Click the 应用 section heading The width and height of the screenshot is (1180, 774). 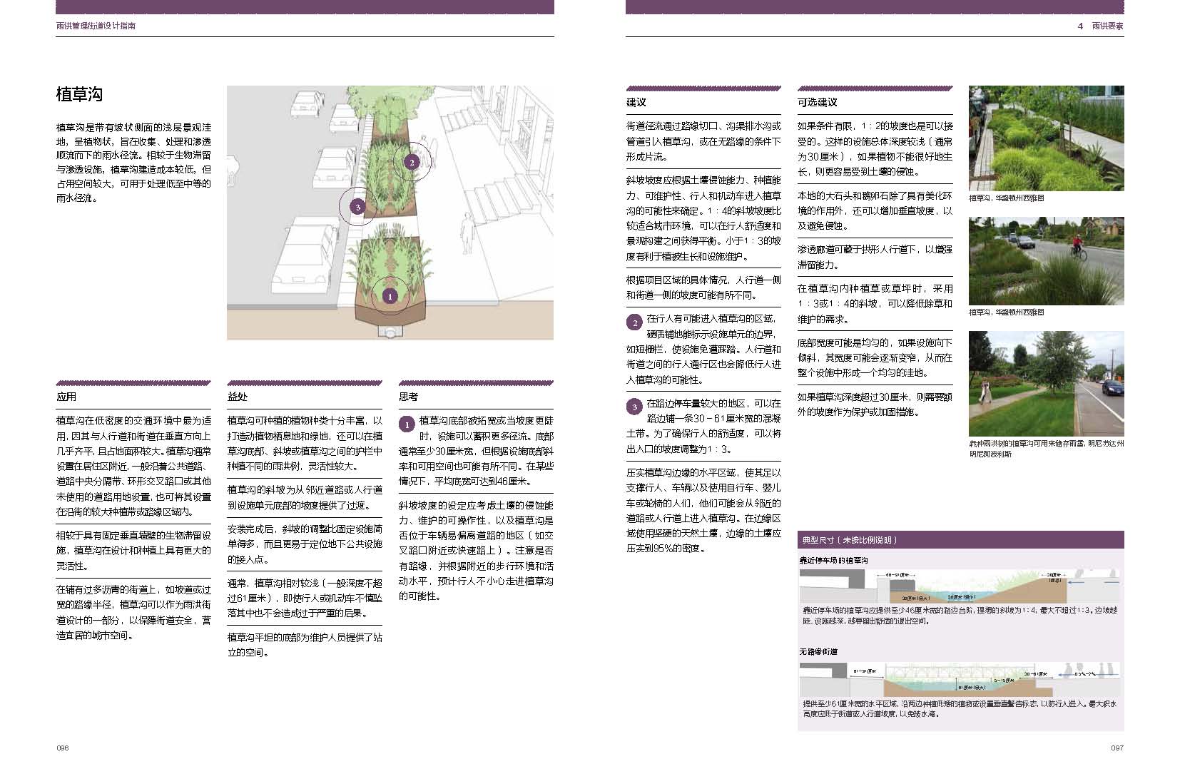[66, 397]
